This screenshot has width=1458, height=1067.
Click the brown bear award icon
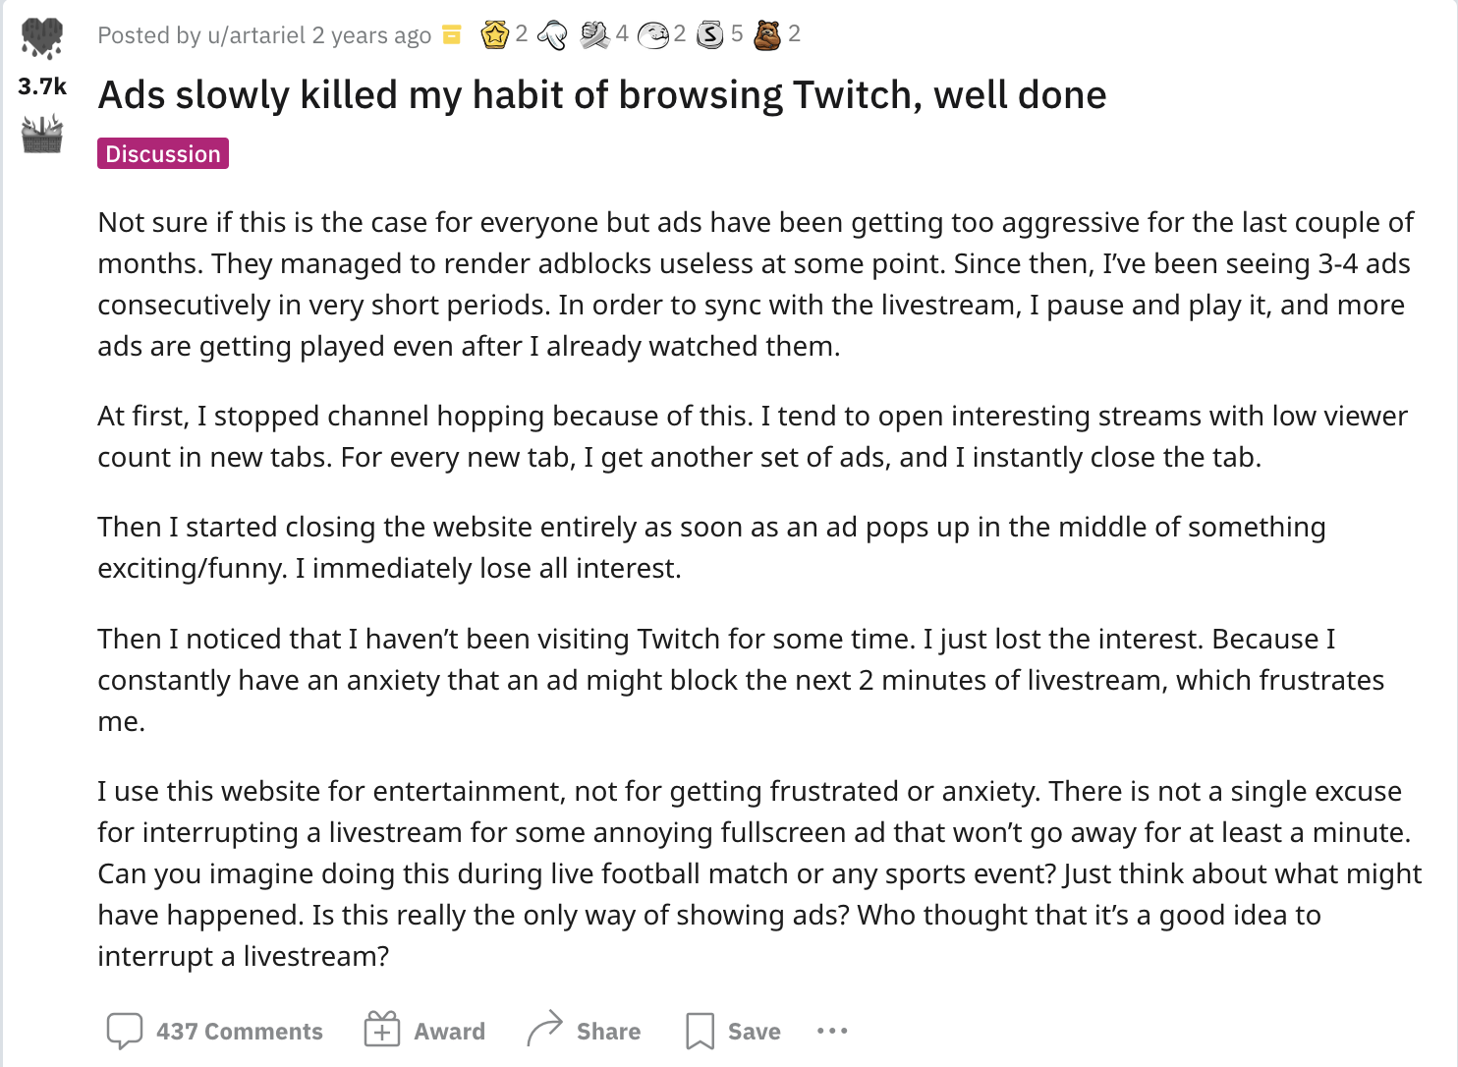(x=767, y=35)
